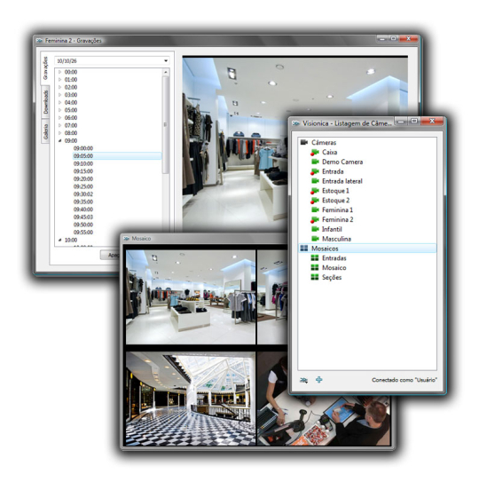Close the Feminina 2 Gravações window

pyautogui.click(x=409, y=39)
